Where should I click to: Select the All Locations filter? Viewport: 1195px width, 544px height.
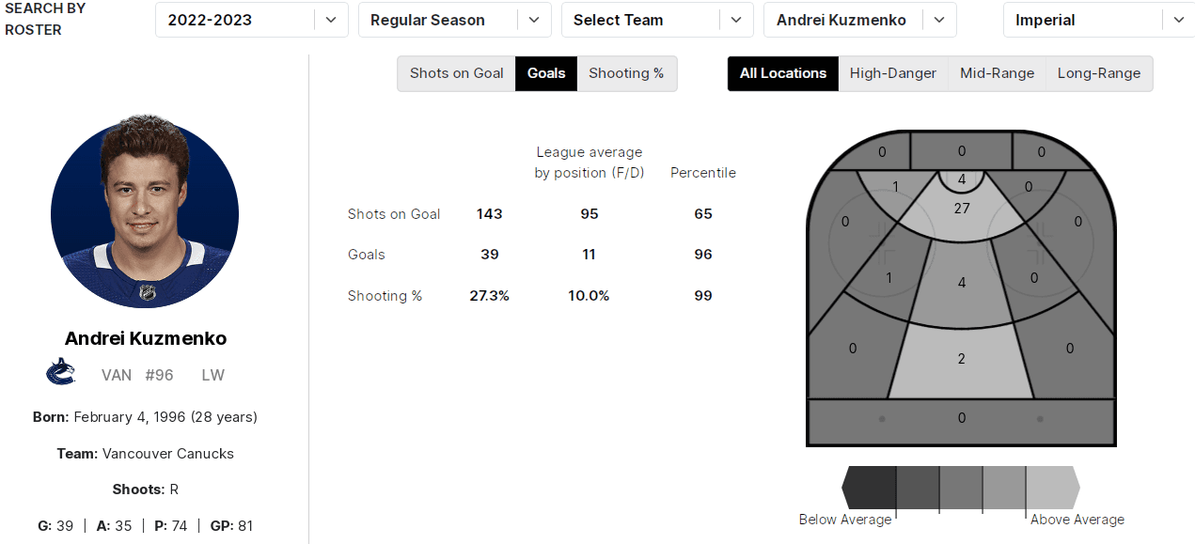coord(782,73)
